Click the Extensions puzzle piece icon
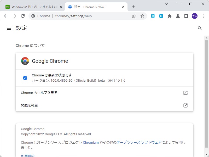209x157 pixels. (x=170, y=16)
